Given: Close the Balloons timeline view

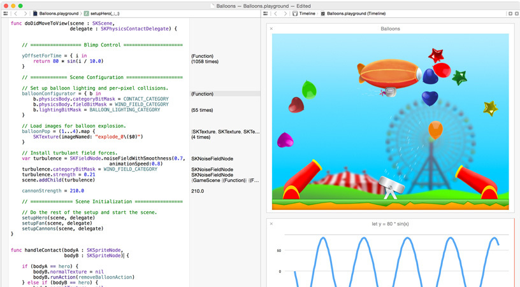Looking at the screenshot, I should coord(271,29).
